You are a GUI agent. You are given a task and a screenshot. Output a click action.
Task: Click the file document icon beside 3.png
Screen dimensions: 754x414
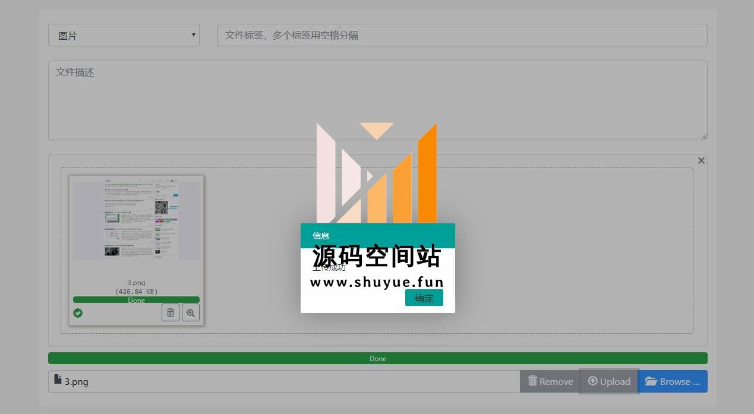[x=58, y=379]
